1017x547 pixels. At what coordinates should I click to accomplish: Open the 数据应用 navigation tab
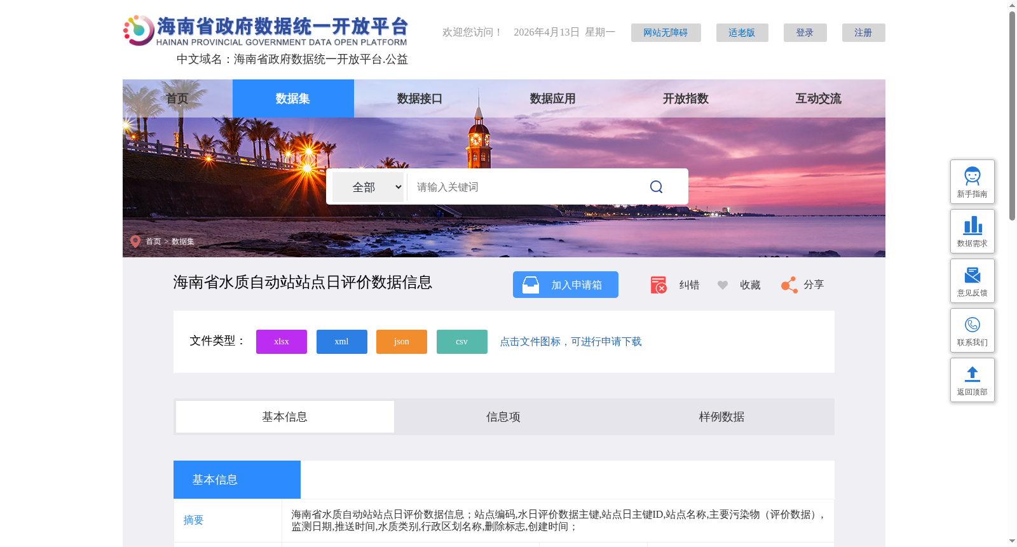(552, 98)
